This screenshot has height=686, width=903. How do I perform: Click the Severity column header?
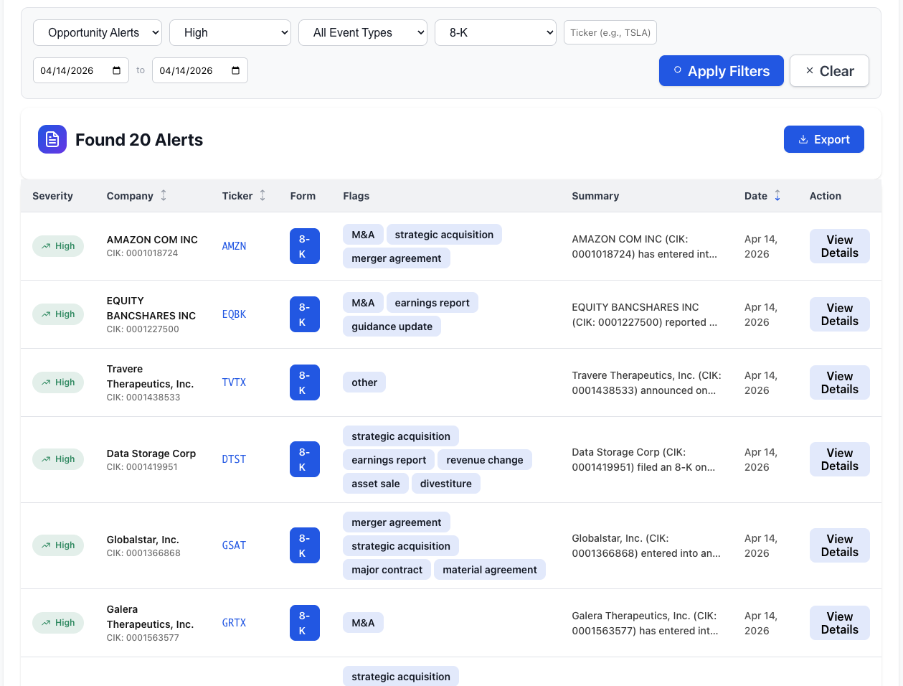(x=52, y=196)
